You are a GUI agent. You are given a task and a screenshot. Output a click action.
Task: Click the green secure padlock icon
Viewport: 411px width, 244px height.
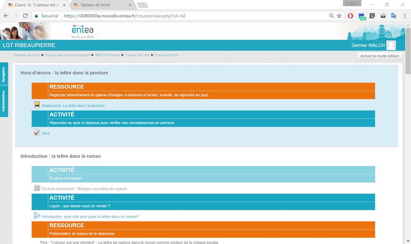pyautogui.click(x=37, y=16)
